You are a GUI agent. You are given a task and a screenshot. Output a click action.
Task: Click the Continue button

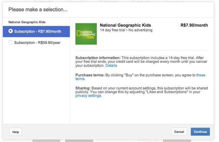[x=200, y=132]
